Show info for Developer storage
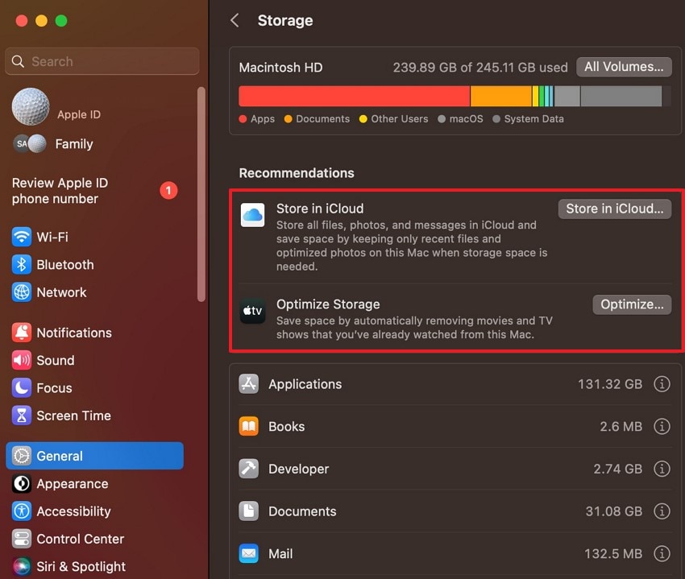Viewport: 685px width, 579px height. tap(662, 469)
